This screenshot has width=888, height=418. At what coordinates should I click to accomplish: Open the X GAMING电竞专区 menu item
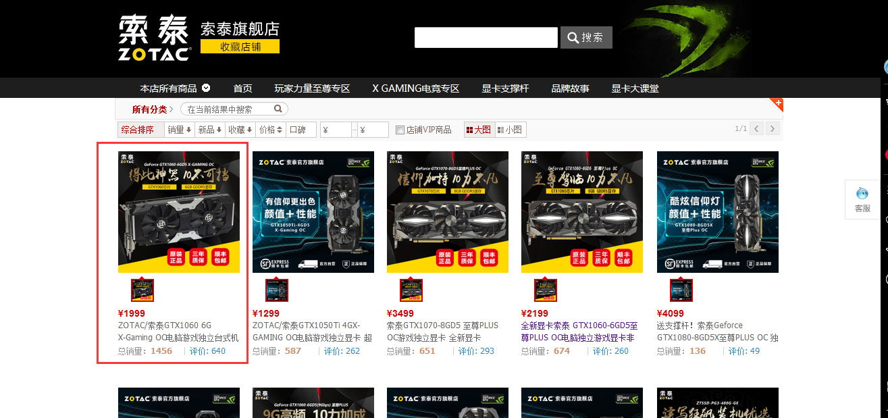pyautogui.click(x=415, y=88)
